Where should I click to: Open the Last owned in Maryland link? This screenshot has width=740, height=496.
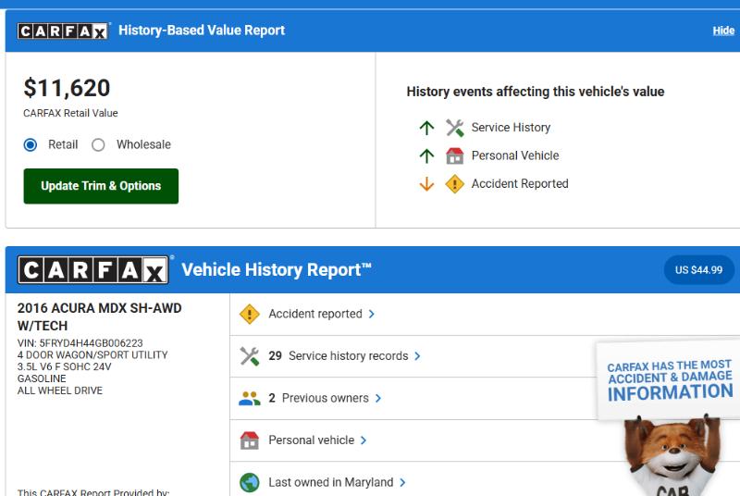pos(330,482)
